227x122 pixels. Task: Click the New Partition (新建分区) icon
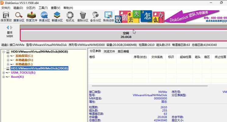[57, 17]
